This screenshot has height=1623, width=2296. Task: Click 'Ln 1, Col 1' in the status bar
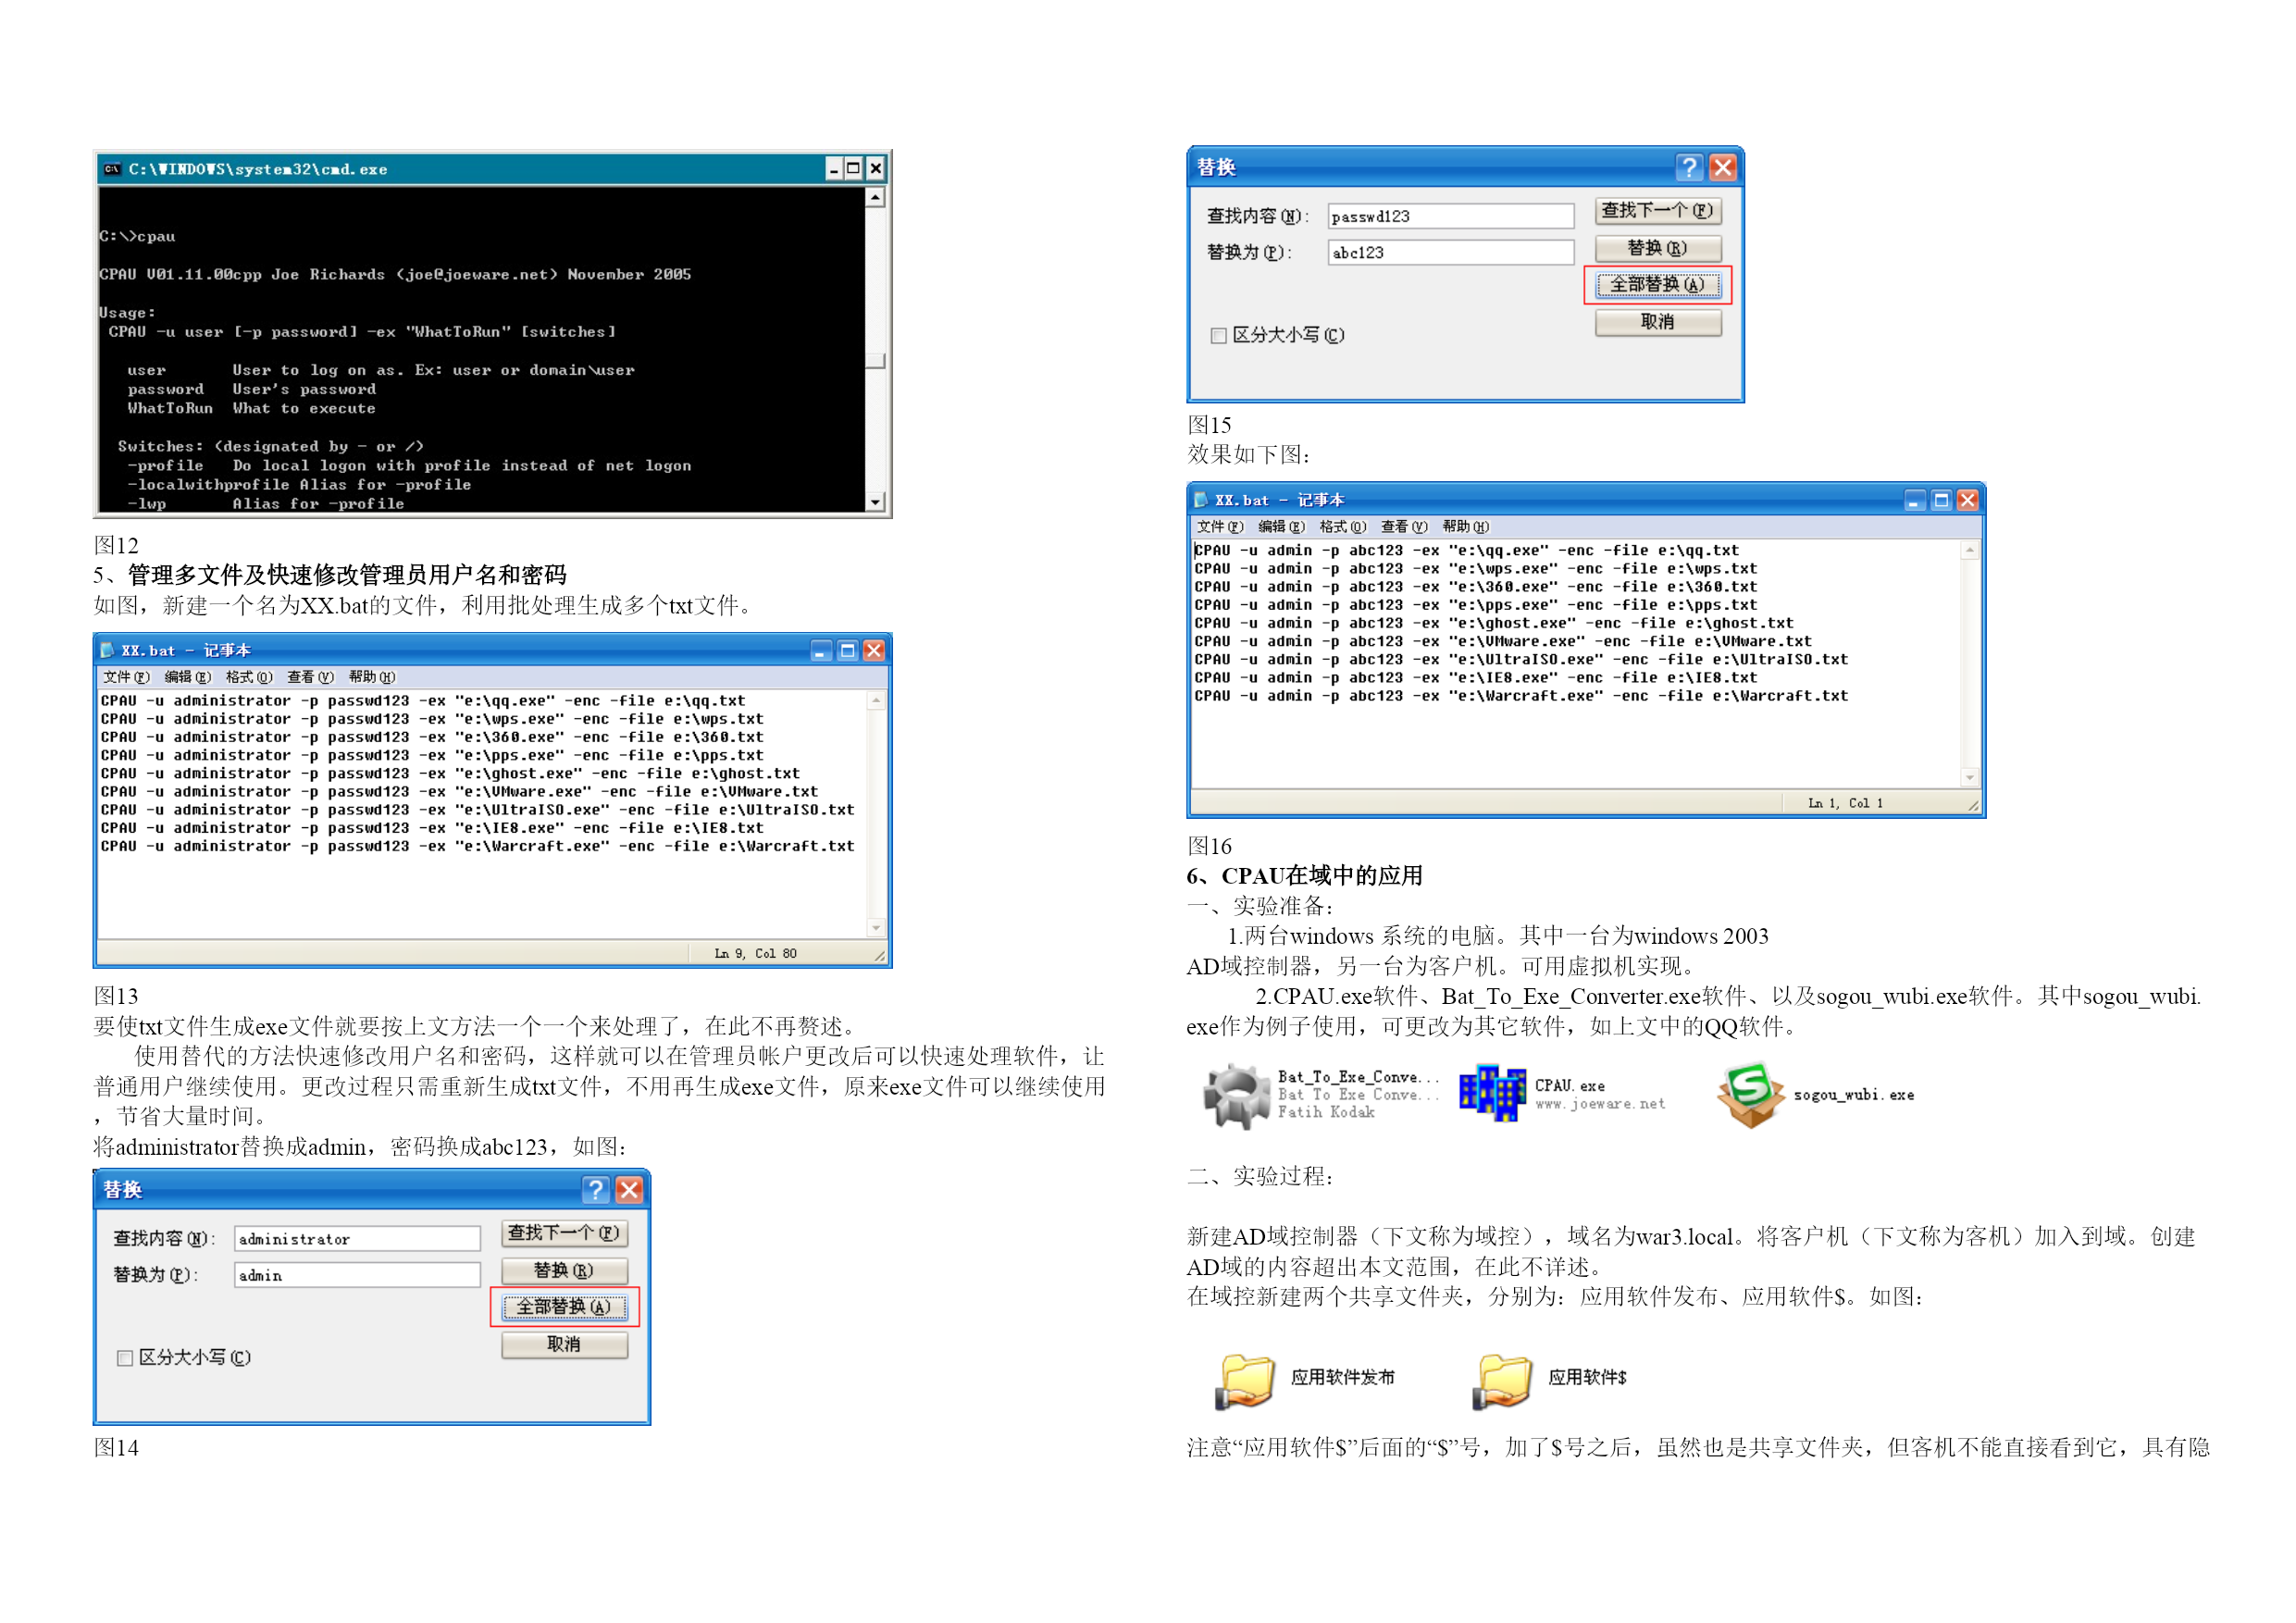[1846, 803]
